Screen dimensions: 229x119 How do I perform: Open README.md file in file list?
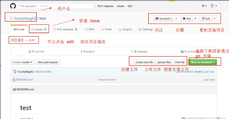(x=24, y=80)
